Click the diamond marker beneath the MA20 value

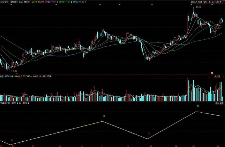56,5
